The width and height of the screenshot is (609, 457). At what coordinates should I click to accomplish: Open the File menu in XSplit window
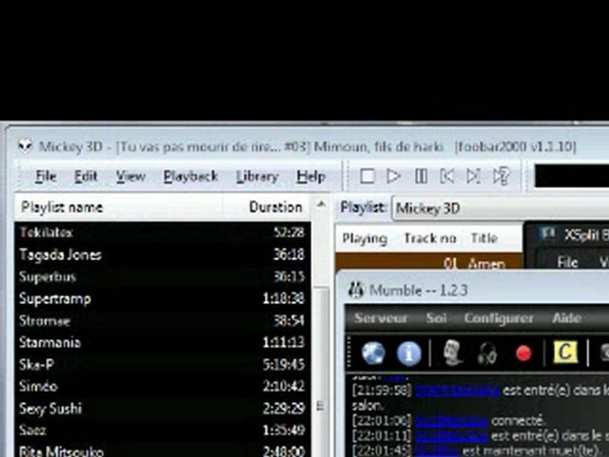pos(567,262)
